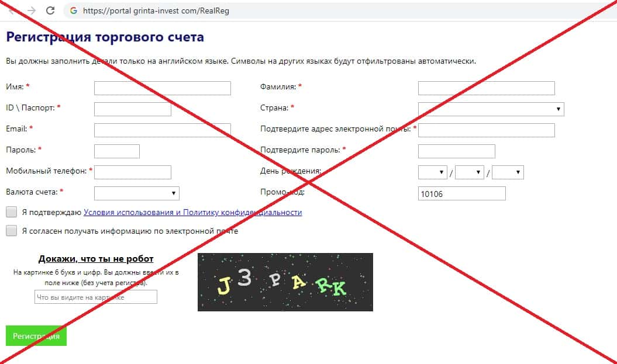Viewport: 617px width, 364px height.
Task: Open the birth day dropdown
Action: pyautogui.click(x=432, y=172)
